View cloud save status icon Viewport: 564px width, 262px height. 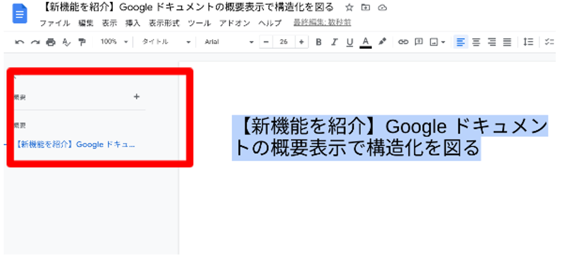tap(382, 8)
